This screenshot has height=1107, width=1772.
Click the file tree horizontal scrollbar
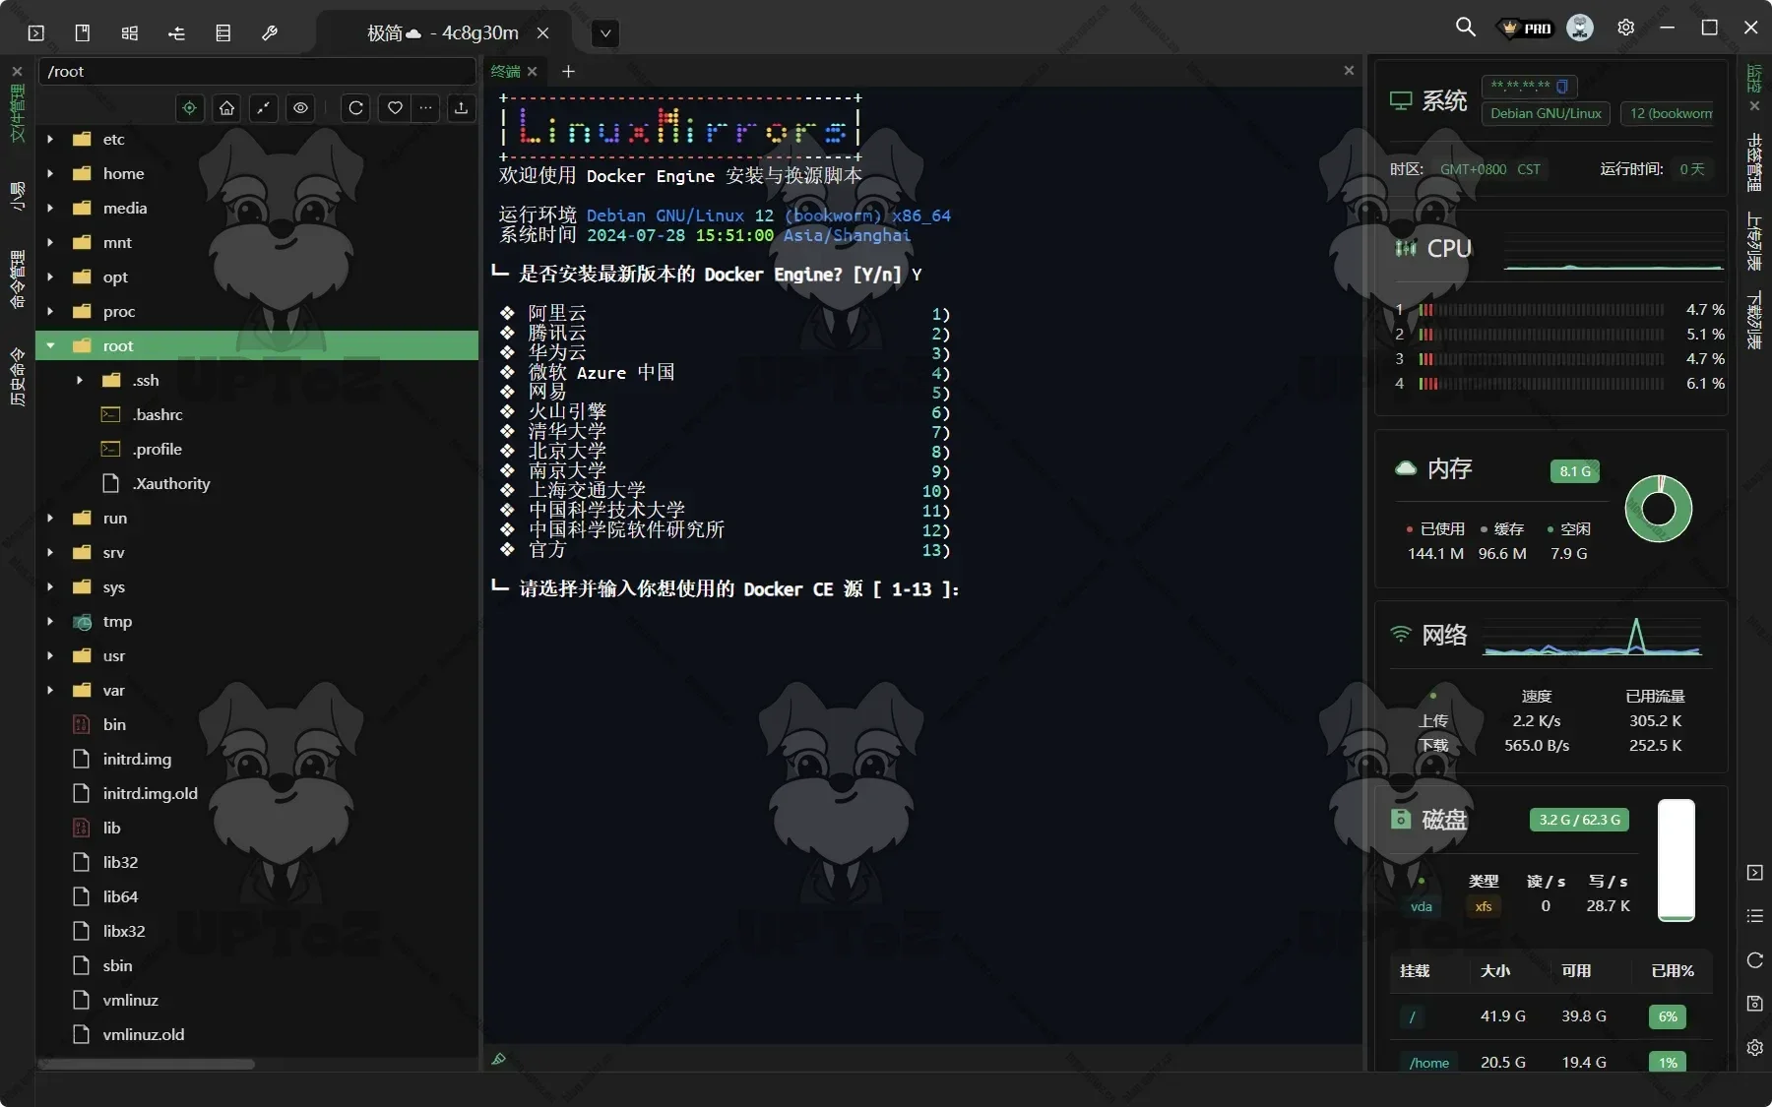point(146,1064)
